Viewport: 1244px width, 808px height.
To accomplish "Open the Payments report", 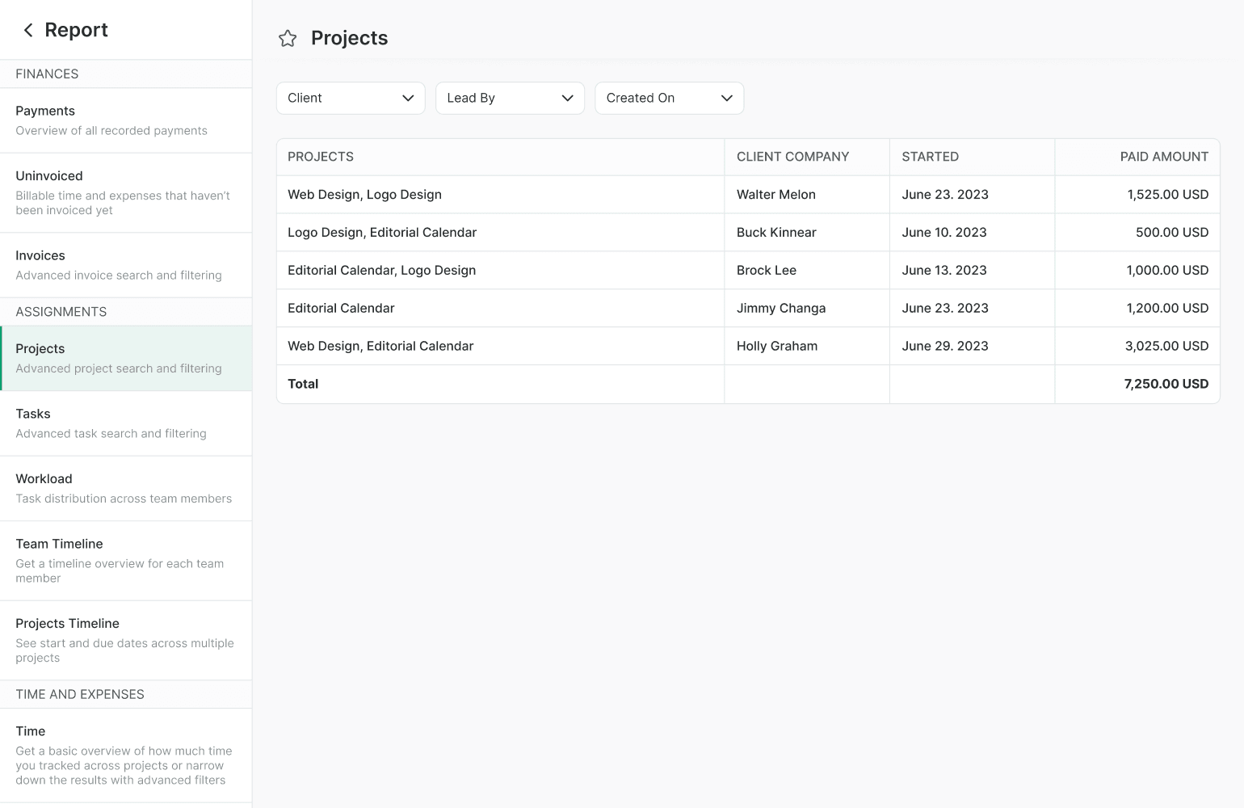I will point(126,120).
